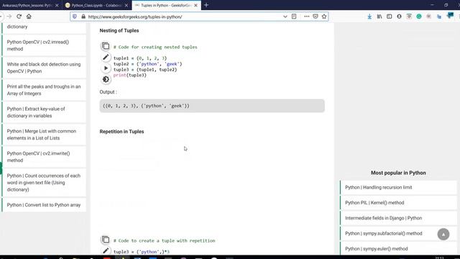Close the Tuples in Python tab

click(x=195, y=5)
